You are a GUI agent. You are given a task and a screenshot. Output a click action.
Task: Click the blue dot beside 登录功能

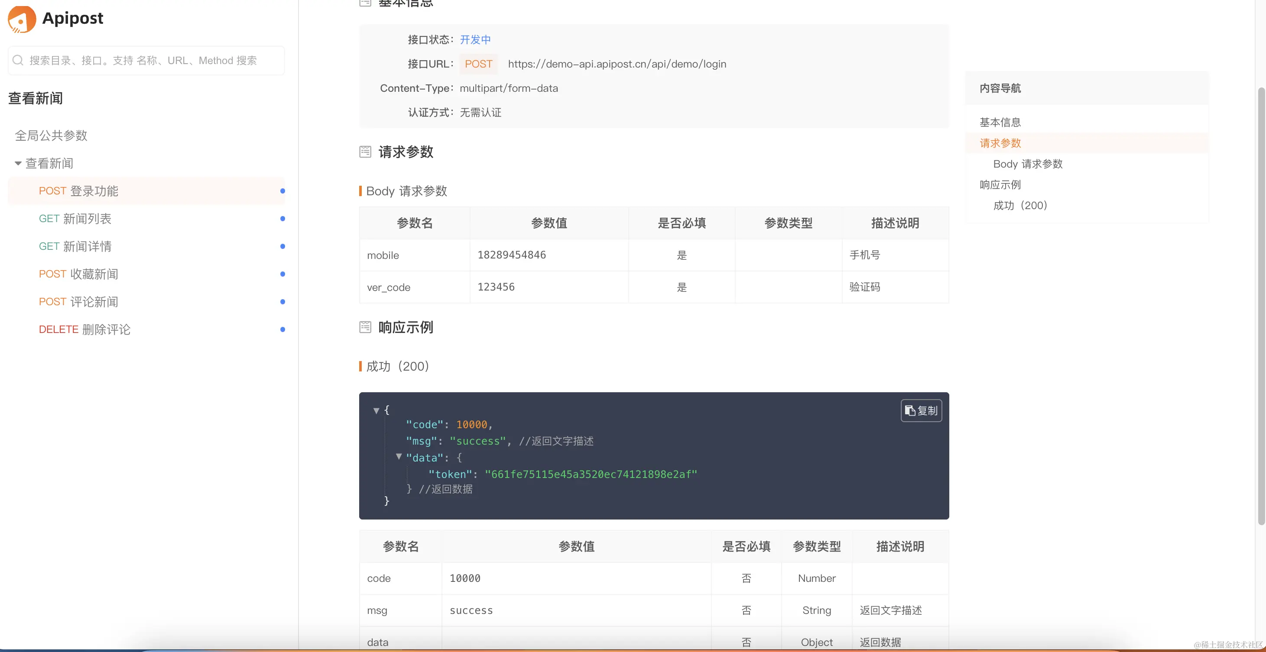[282, 191]
